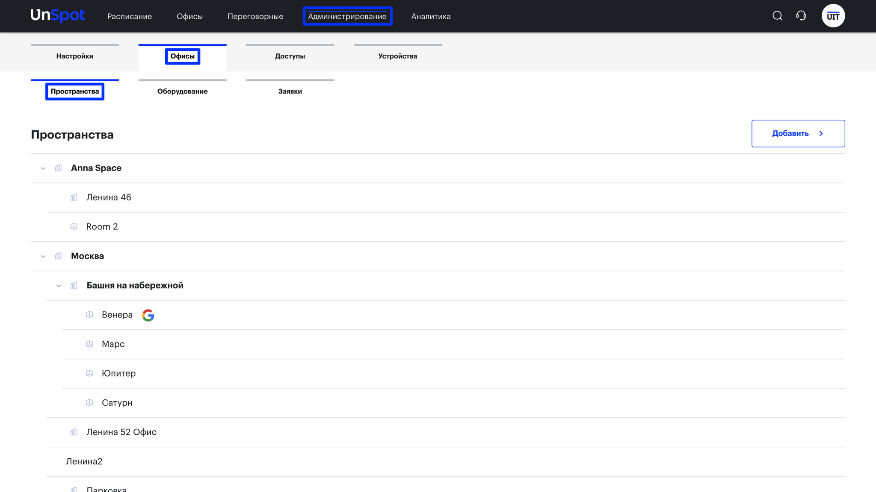876x492 pixels.
Task: Click room cube icon beside Марс
Action: tap(89, 344)
